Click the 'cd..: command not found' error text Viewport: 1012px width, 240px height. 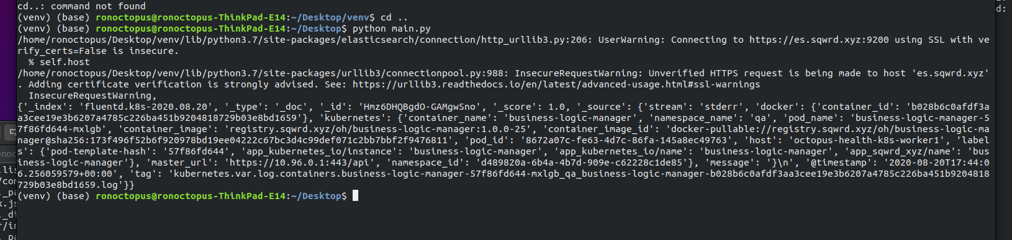[x=81, y=6]
